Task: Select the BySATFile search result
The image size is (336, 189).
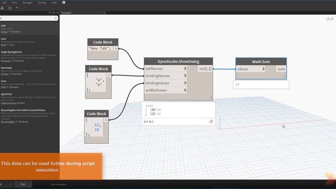Action: click(29, 99)
